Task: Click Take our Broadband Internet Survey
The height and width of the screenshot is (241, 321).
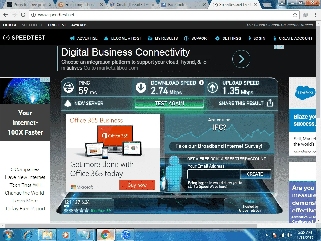Action: [219, 146]
